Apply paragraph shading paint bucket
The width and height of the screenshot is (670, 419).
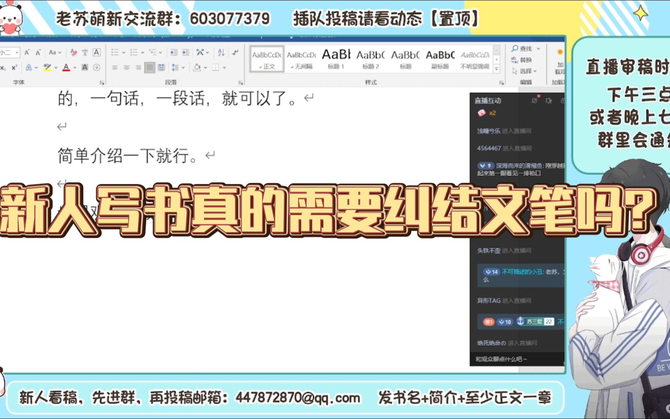click(x=197, y=68)
